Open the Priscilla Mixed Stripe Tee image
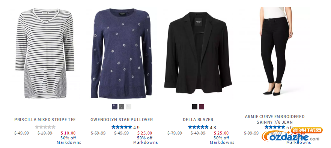 (x=45, y=53)
